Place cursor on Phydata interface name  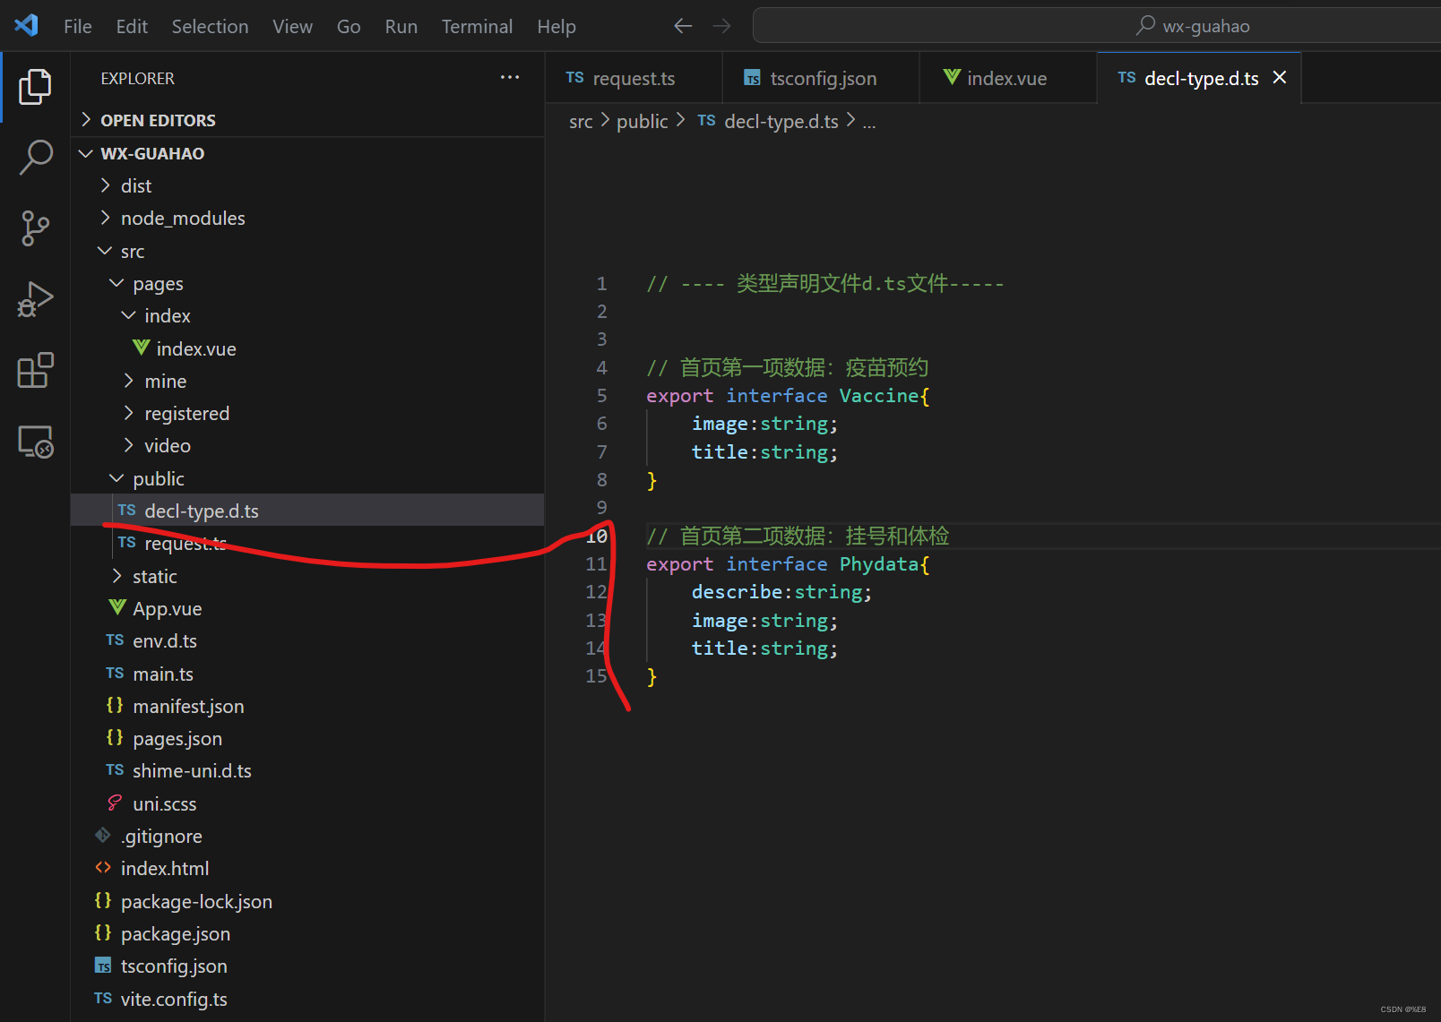[879, 563]
